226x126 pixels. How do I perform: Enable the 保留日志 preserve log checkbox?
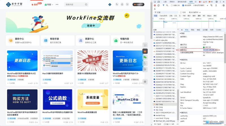(x=172, y=5)
